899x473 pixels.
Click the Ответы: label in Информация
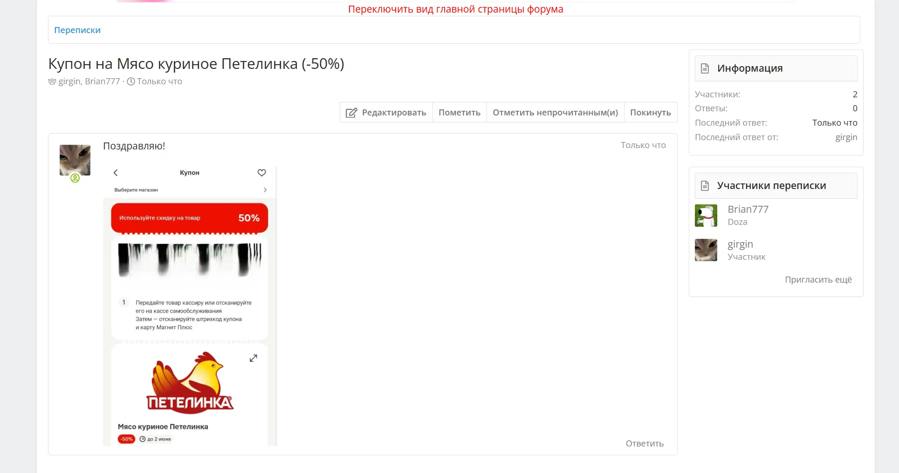tap(711, 108)
